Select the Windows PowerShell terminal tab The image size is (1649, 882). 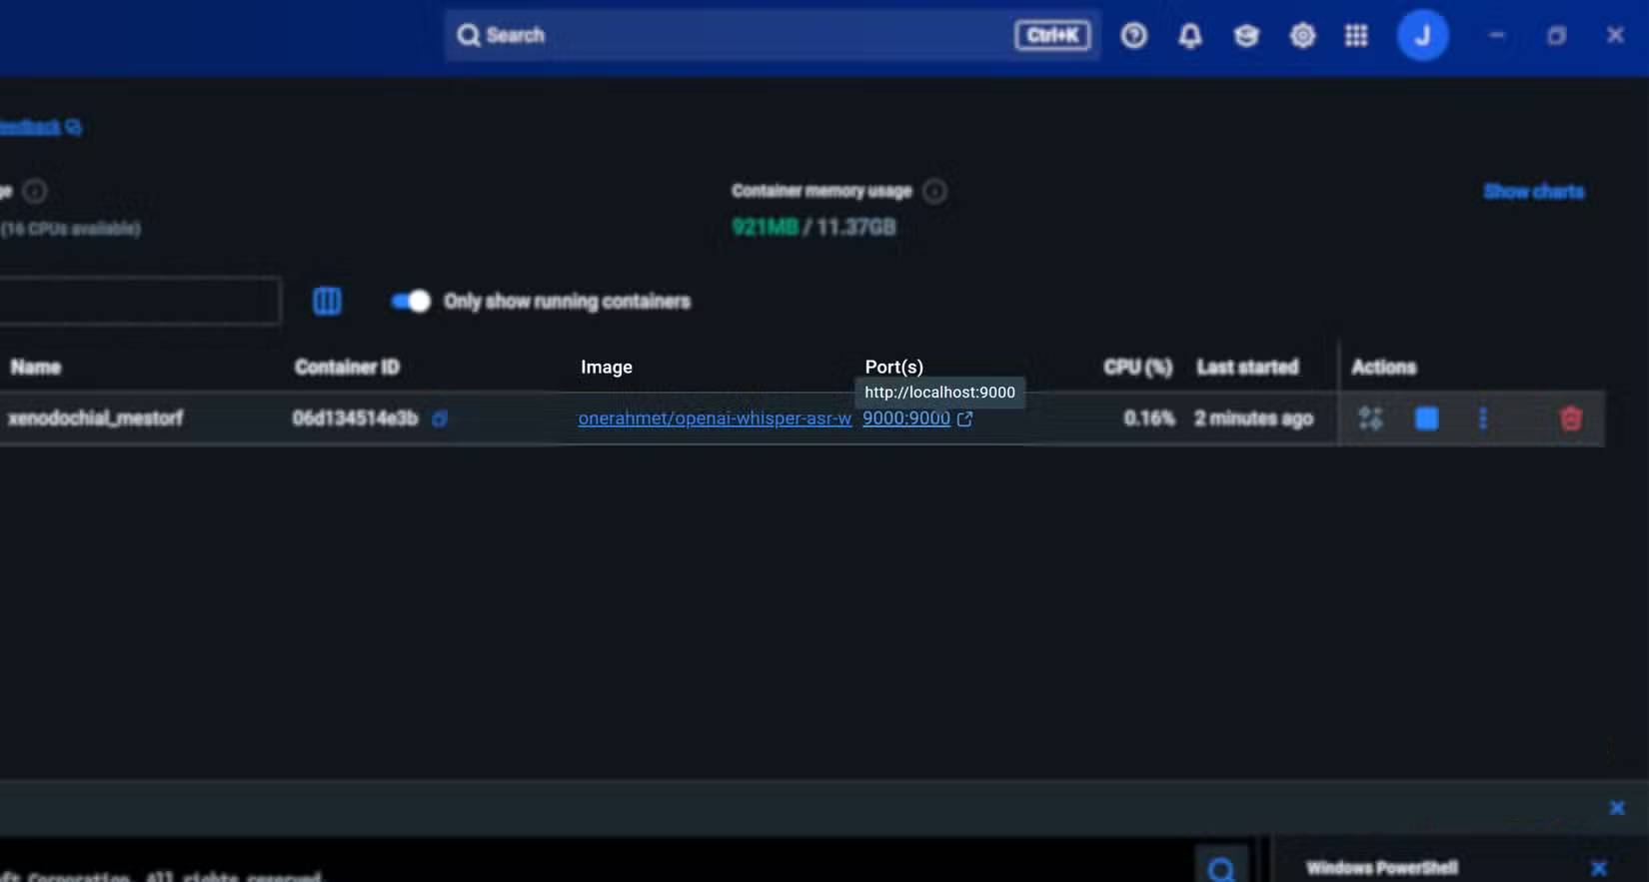click(x=1381, y=868)
